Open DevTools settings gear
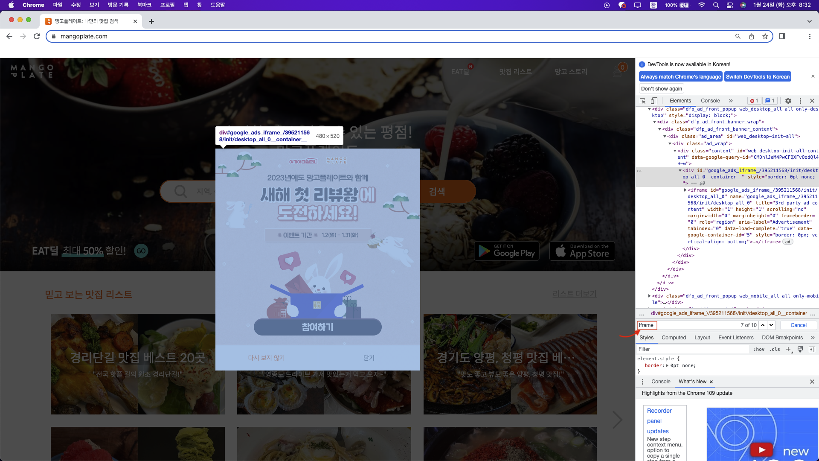This screenshot has width=819, height=461. point(788,101)
